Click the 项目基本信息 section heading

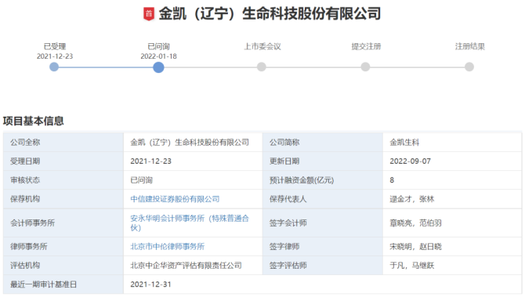[x=33, y=121]
